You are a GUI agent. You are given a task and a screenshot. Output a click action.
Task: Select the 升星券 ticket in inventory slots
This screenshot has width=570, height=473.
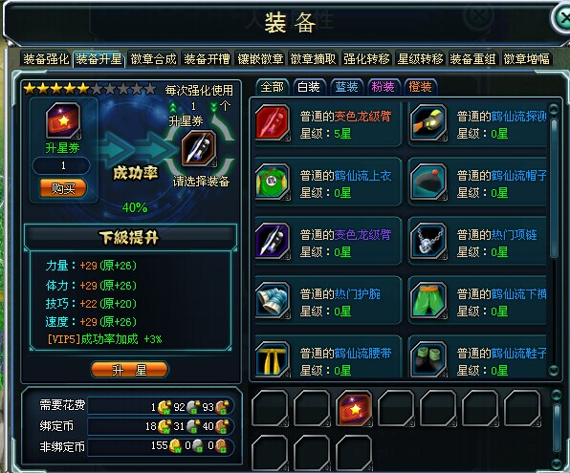[x=354, y=408]
